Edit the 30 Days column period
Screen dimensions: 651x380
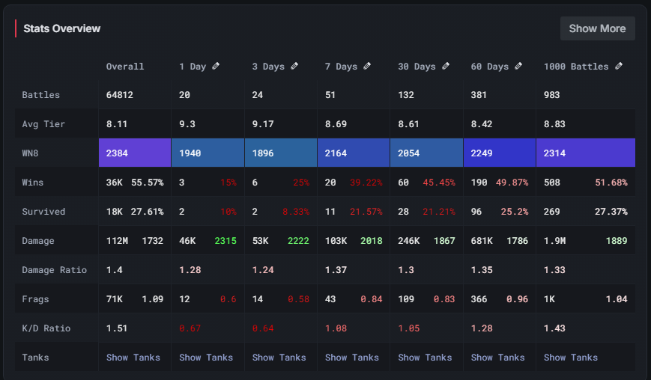(x=446, y=66)
